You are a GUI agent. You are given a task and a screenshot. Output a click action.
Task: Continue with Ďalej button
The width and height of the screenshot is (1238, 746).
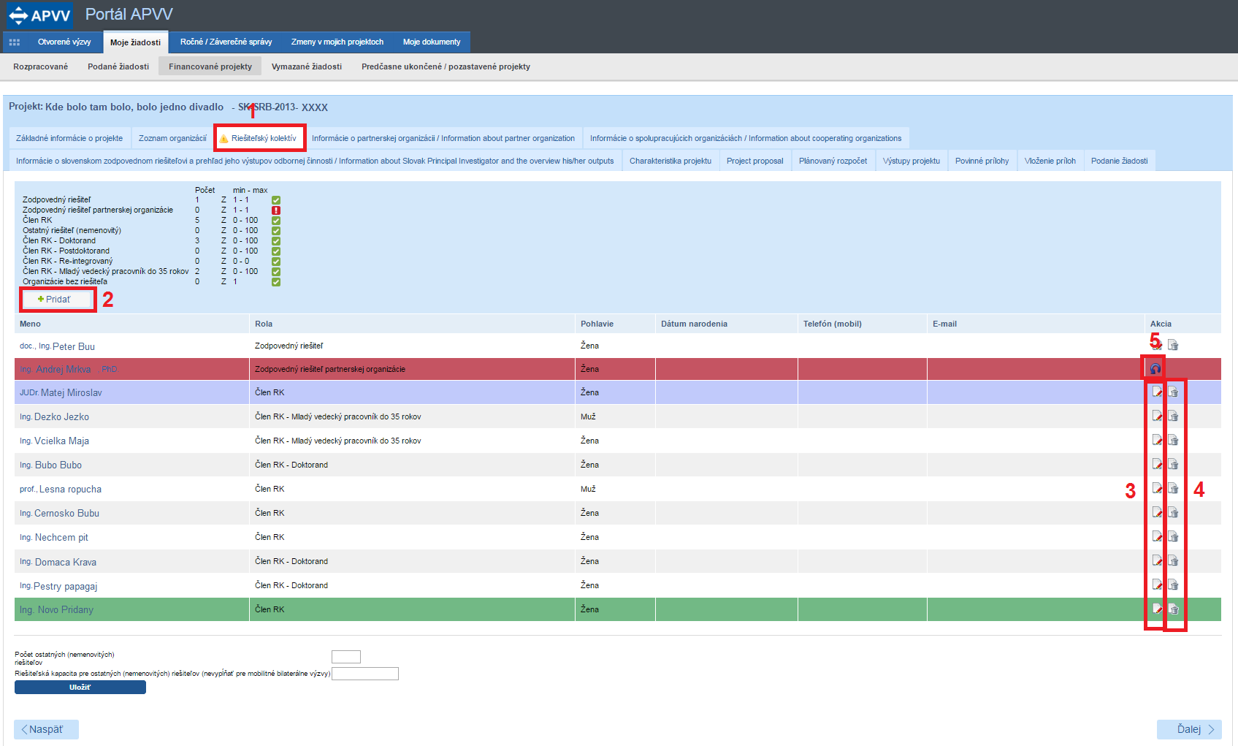(1189, 729)
